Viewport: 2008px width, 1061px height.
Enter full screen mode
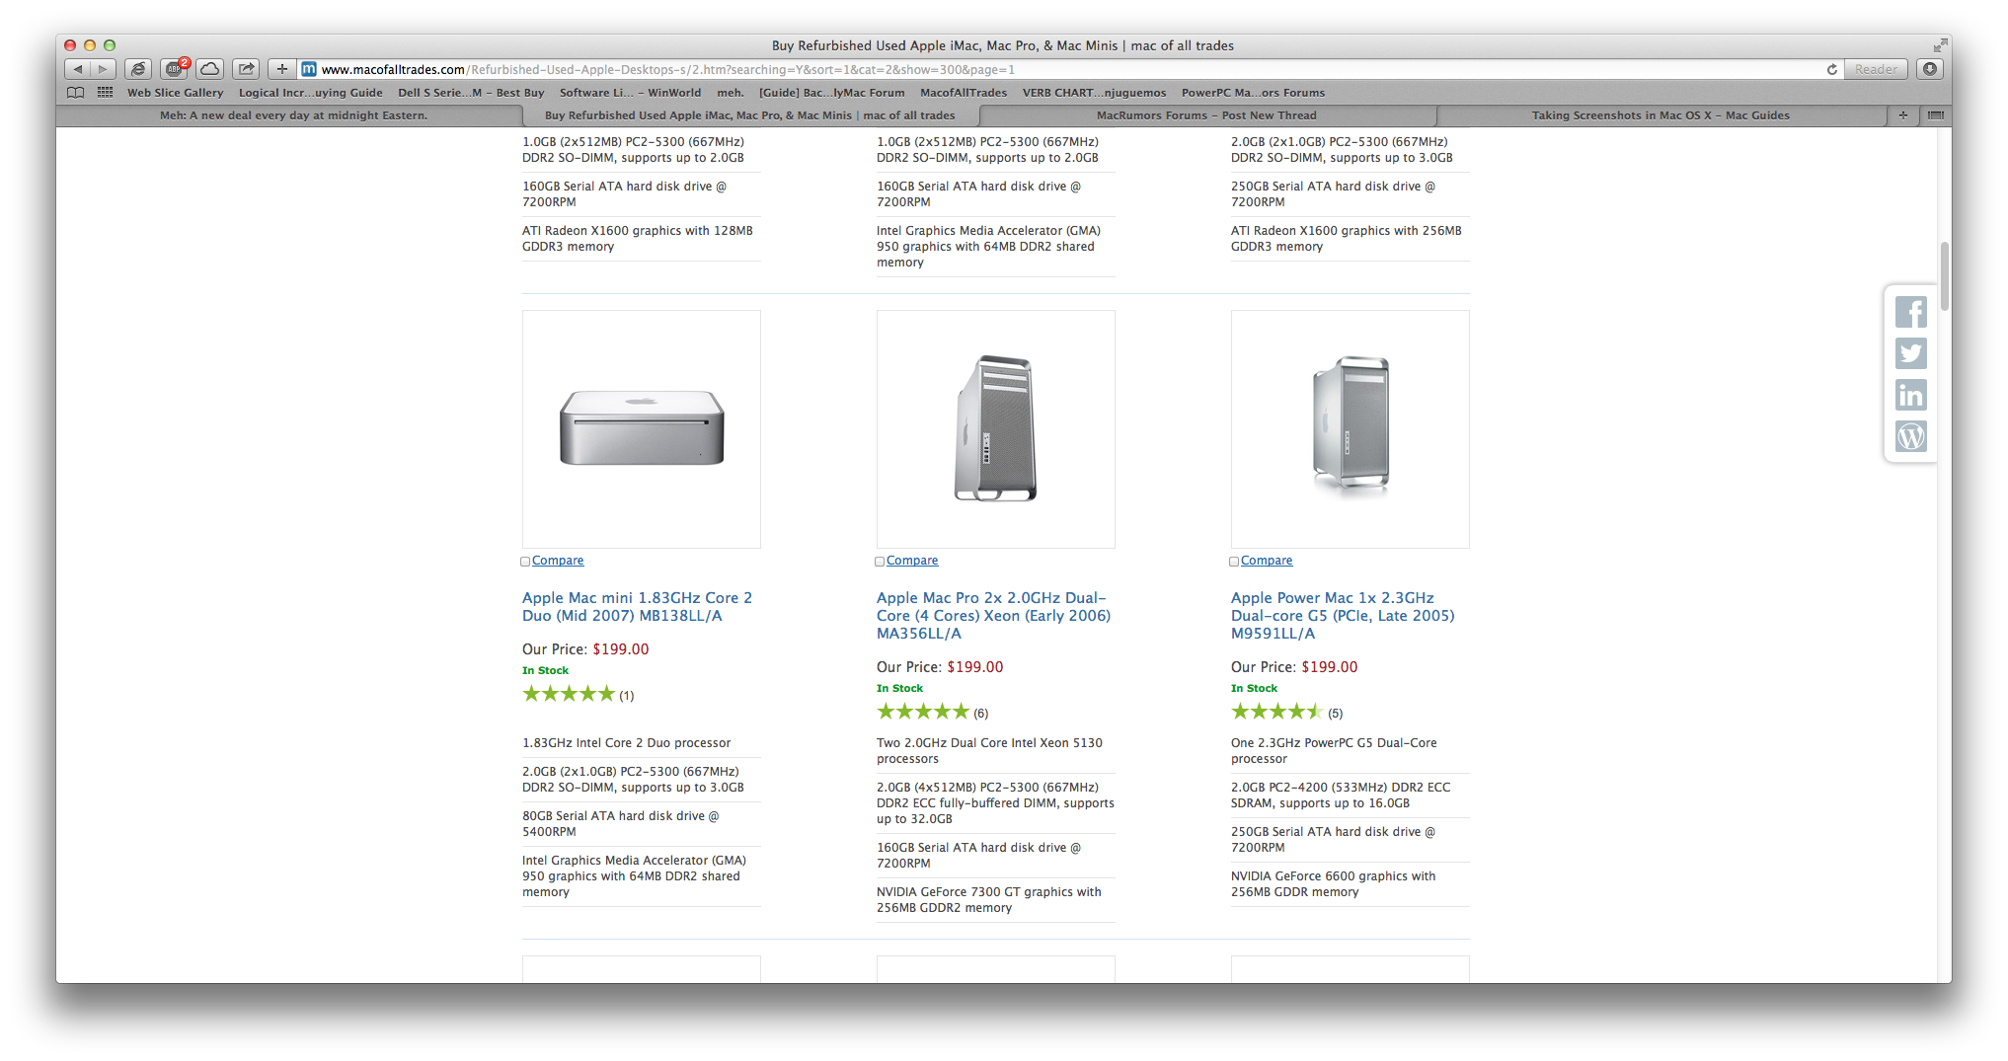(1940, 45)
